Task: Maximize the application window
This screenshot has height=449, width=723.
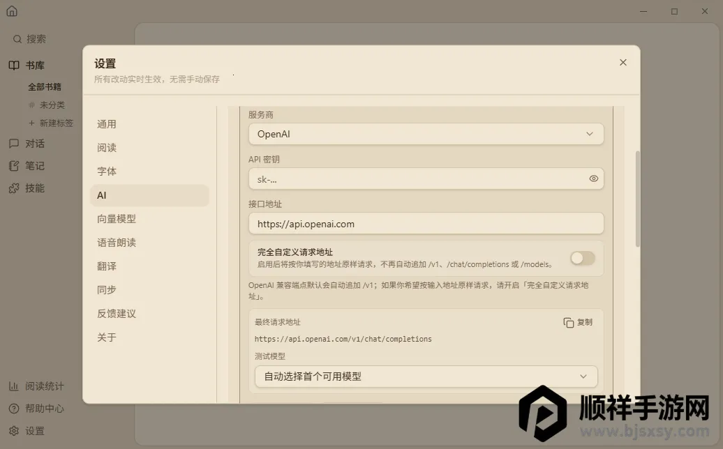Action: click(x=674, y=12)
